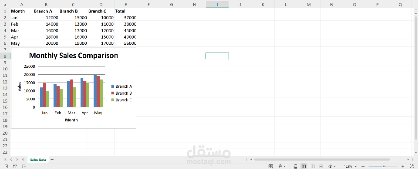This screenshot has height=169, width=418.
Task: Select the cell containing 37000
Action: tap(125, 17)
